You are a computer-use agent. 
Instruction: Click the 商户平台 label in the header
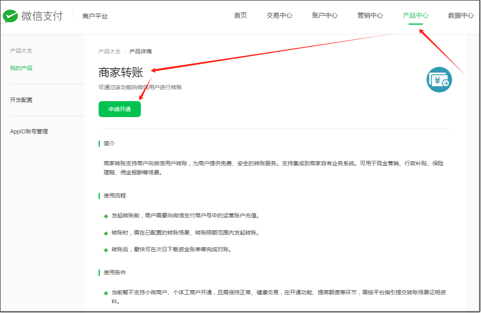tap(95, 16)
